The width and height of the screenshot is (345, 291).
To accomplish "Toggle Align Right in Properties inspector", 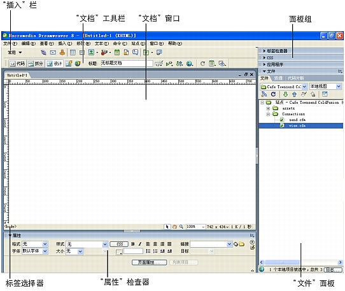I will pos(162,244).
